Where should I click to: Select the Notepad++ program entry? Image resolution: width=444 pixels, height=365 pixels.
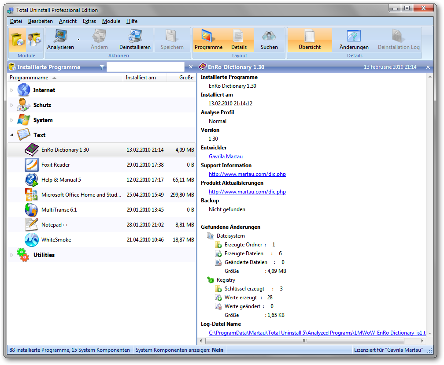pyautogui.click(x=55, y=225)
